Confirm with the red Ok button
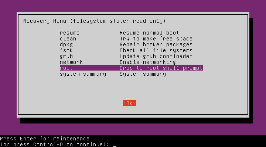 [130, 103]
